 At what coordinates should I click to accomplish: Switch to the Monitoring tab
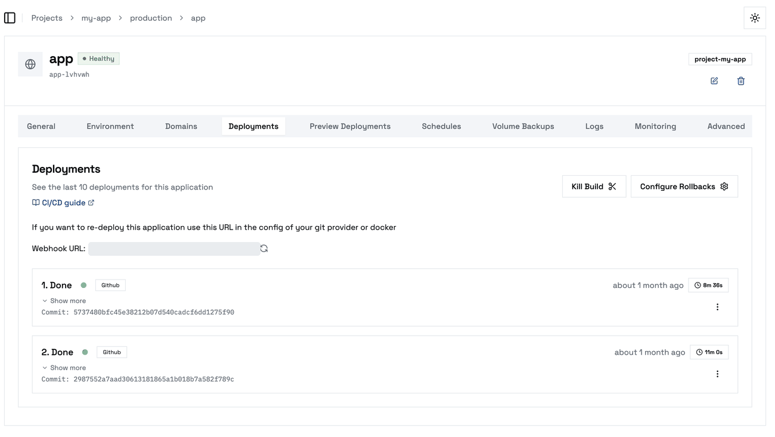[x=655, y=126]
